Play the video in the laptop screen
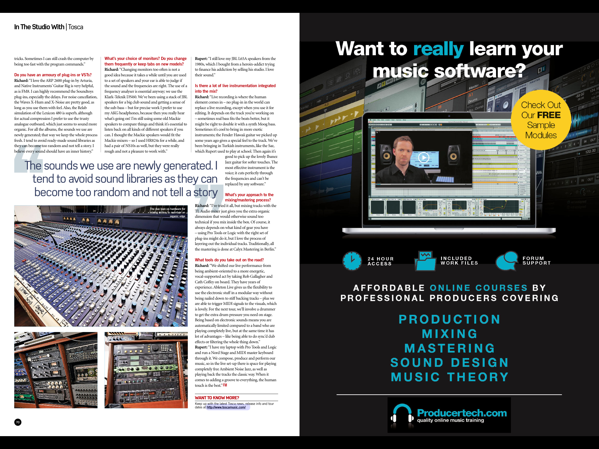Image resolution: width=599 pixels, height=449 pixels. tap(424, 158)
